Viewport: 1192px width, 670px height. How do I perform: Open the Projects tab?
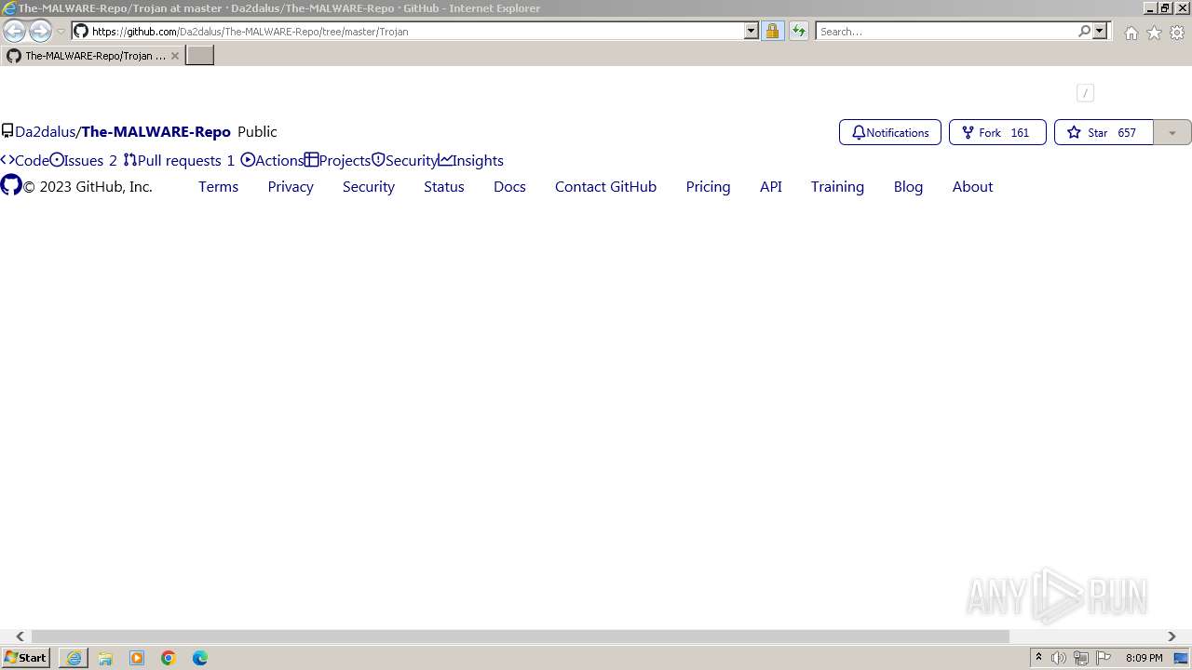coord(338,160)
